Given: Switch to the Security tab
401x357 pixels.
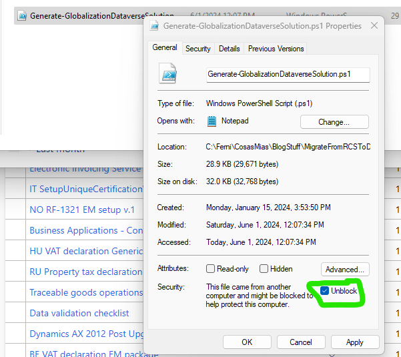Looking at the screenshot, I should (x=197, y=49).
